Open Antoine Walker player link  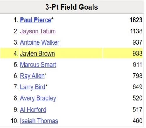40,42
